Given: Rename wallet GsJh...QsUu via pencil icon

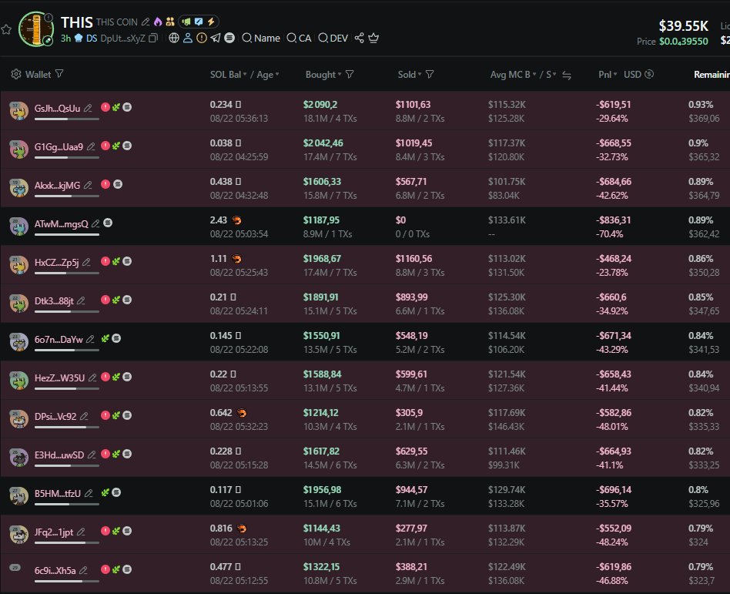Looking at the screenshot, I should (88, 108).
